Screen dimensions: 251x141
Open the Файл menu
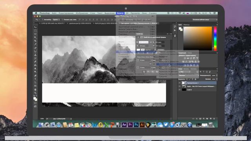[x=54, y=13]
